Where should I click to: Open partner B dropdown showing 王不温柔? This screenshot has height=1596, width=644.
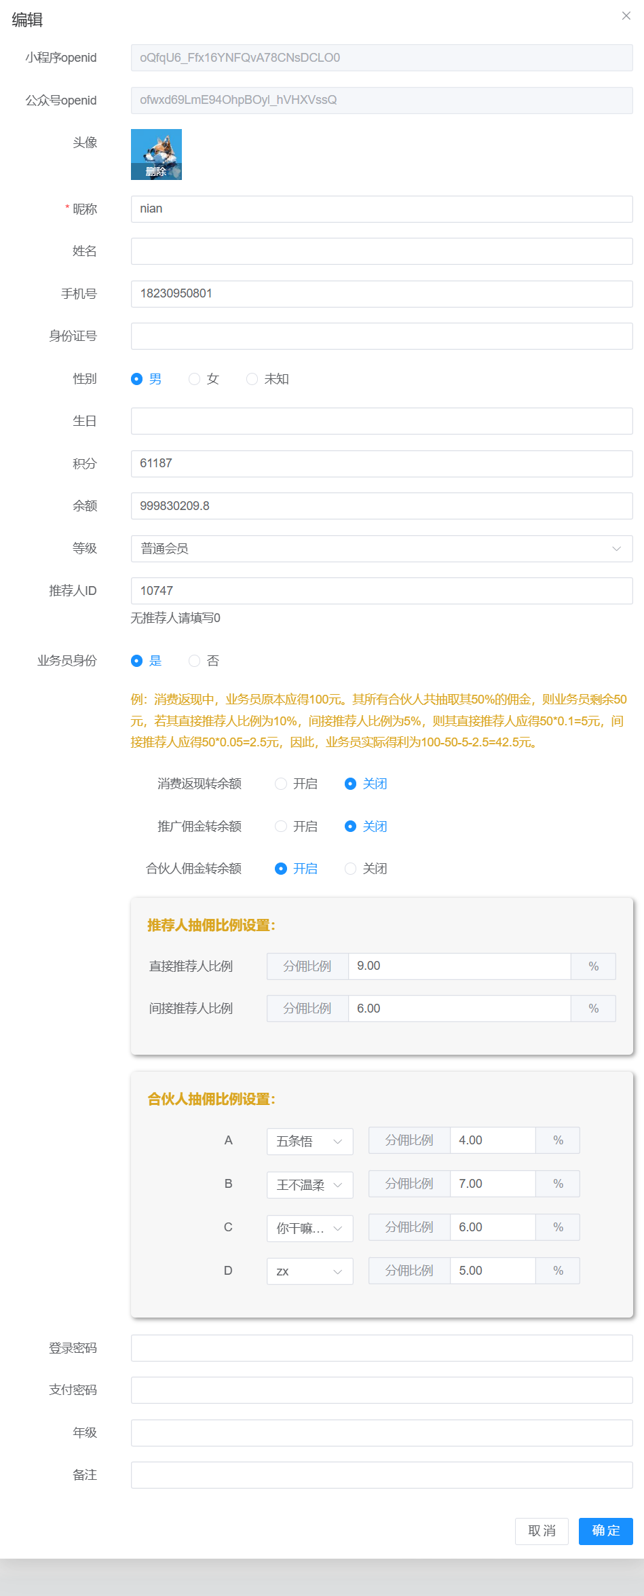[x=309, y=1184]
